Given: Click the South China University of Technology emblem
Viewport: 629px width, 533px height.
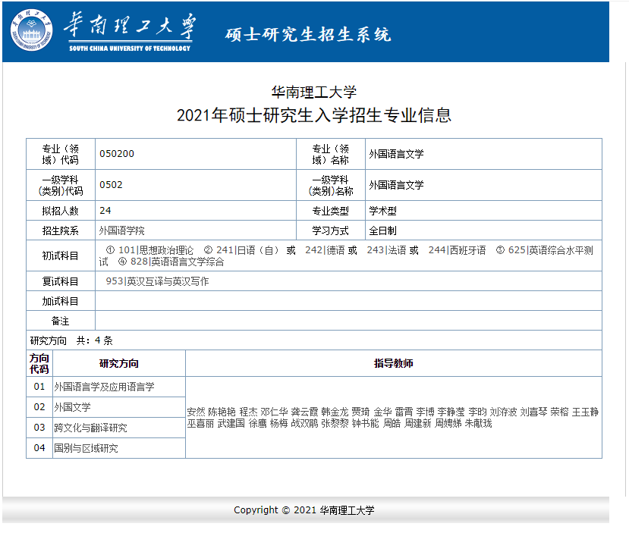Looking at the screenshot, I should pyautogui.click(x=31, y=30).
